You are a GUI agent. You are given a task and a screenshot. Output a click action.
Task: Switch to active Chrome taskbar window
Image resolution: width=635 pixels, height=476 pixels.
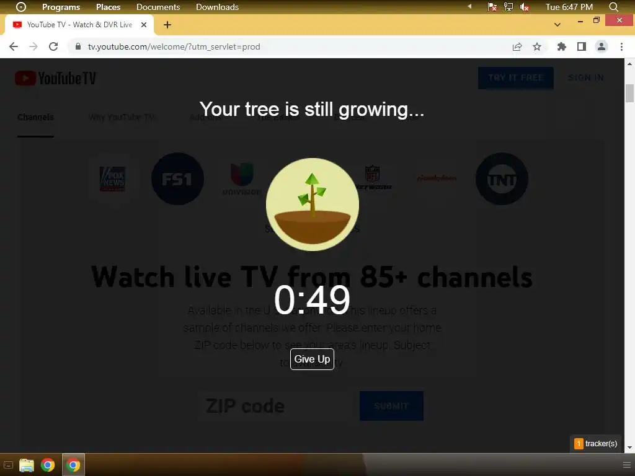click(x=73, y=465)
